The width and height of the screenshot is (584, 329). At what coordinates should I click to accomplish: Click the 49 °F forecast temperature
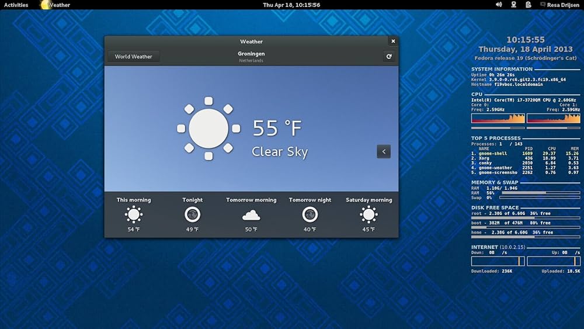(193, 230)
